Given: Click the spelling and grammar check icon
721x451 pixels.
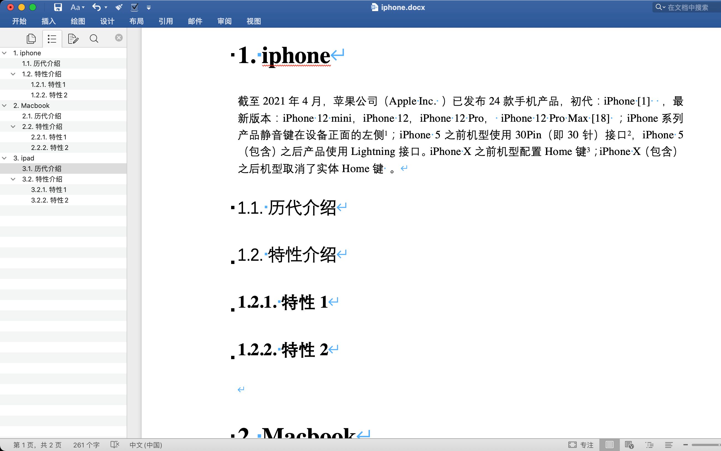Looking at the screenshot, I should 115,445.
